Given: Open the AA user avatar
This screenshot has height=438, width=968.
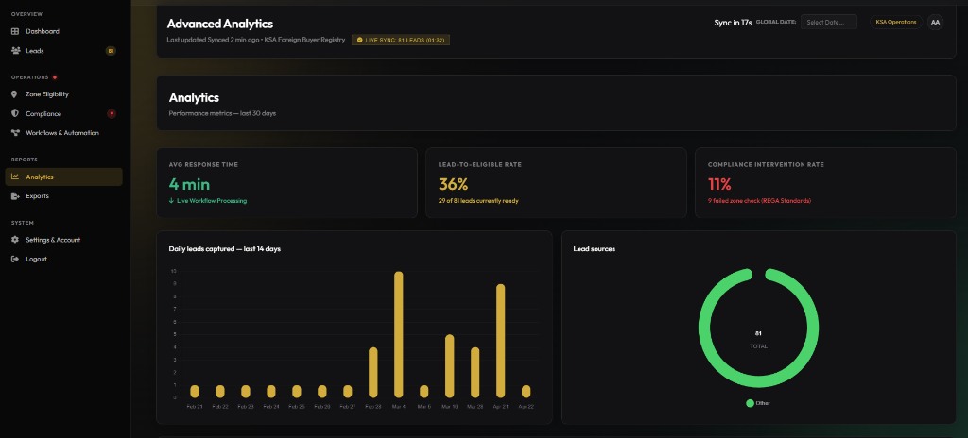Looking at the screenshot, I should pyautogui.click(x=935, y=23).
